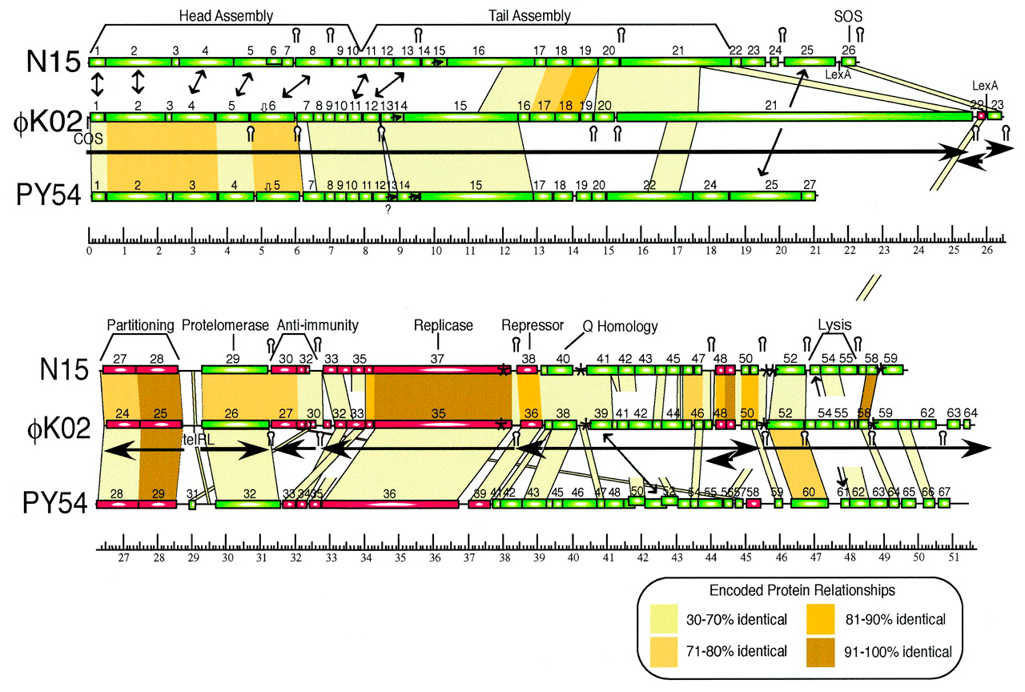This screenshot has width=1025, height=692.
Task: Select the Partitioning region label
Action: pyautogui.click(x=141, y=325)
